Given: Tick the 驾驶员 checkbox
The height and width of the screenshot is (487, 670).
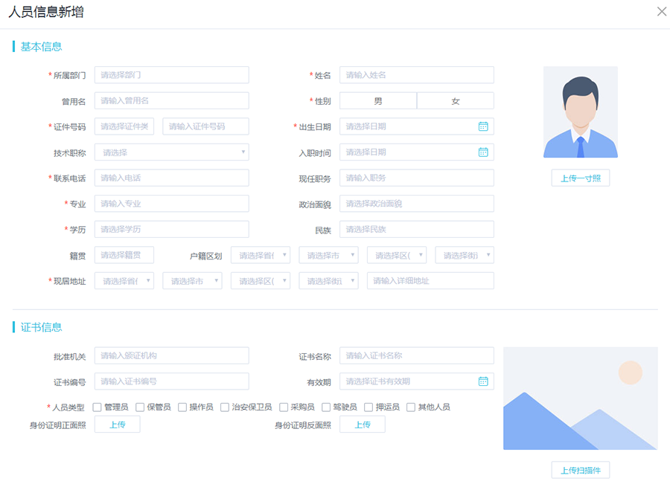Looking at the screenshot, I should click(326, 407).
